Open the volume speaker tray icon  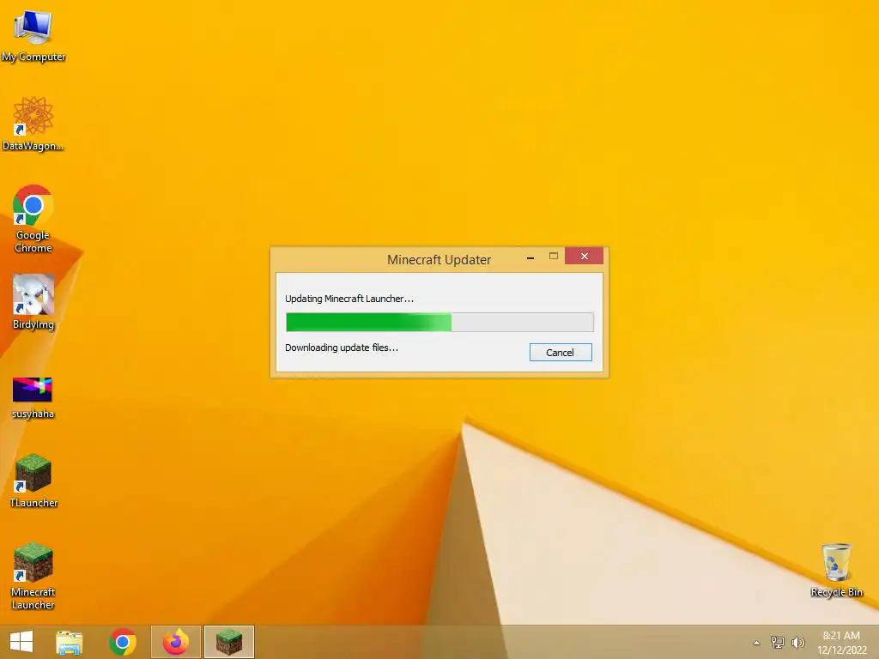pos(797,642)
